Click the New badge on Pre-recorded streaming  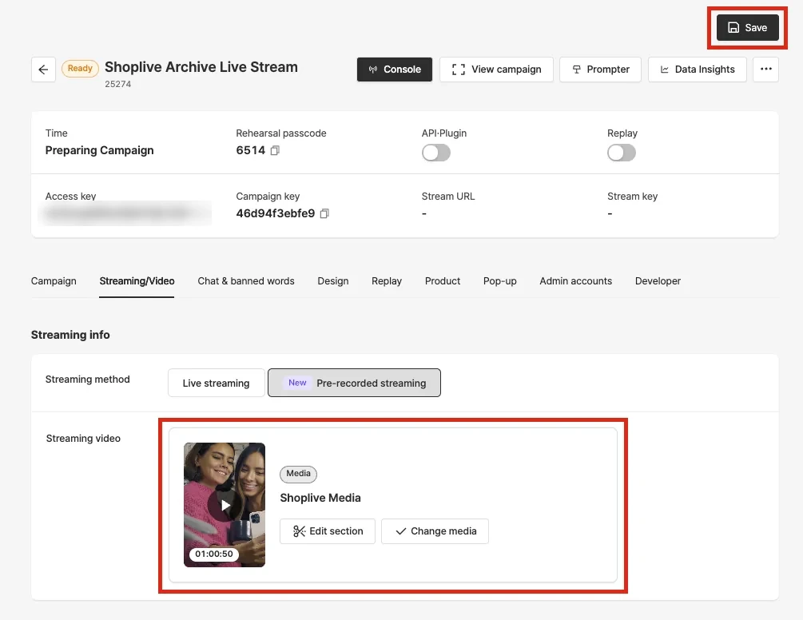297,383
